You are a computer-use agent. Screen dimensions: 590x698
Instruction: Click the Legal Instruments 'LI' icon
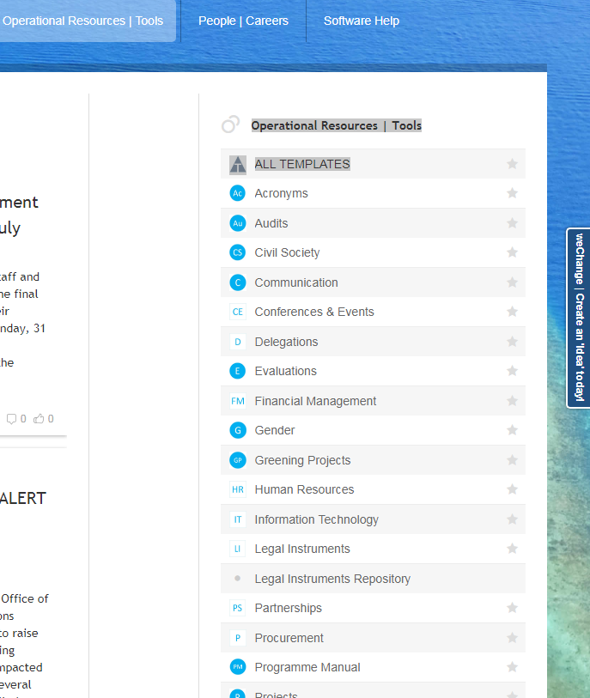click(238, 549)
